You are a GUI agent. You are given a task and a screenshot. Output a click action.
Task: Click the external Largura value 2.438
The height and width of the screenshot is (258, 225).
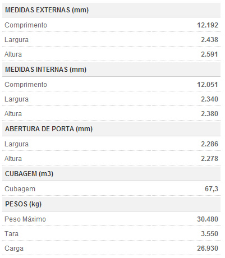point(209,40)
